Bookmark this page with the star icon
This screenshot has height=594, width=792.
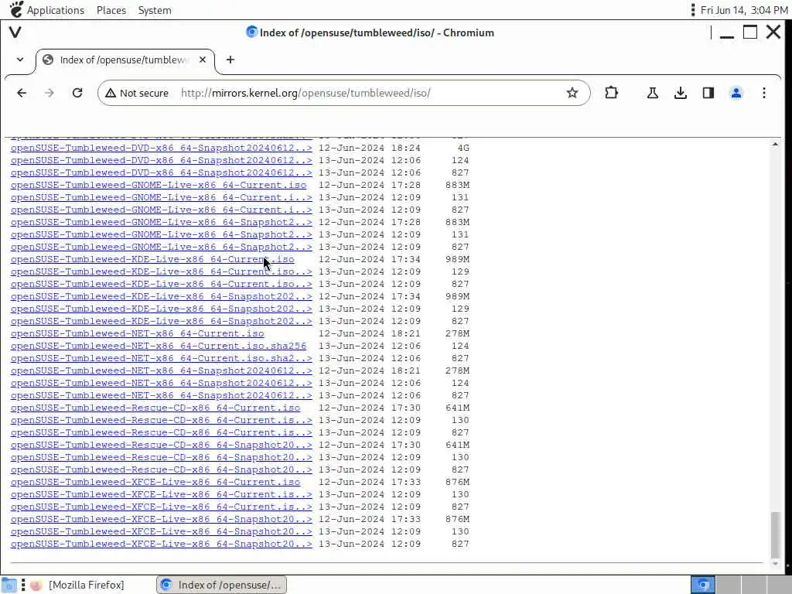point(572,93)
